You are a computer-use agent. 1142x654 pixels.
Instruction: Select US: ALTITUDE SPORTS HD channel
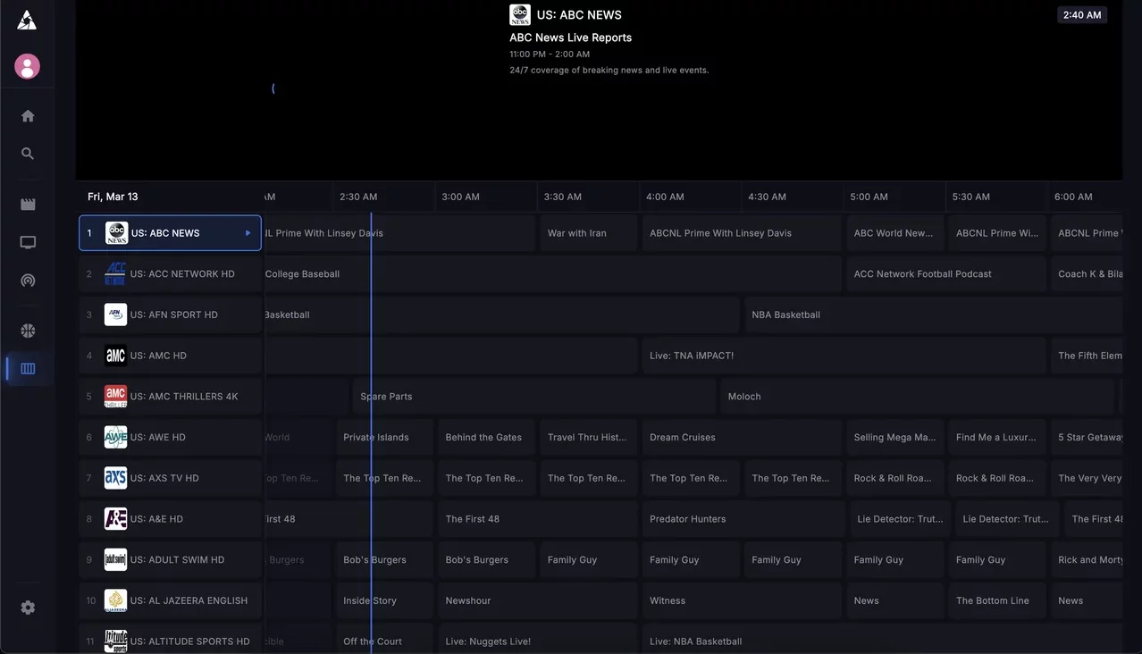[x=170, y=639]
